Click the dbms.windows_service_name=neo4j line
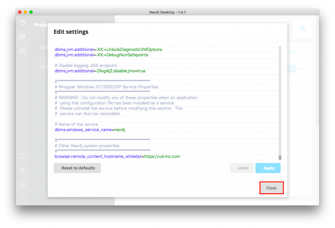The height and width of the screenshot is (228, 335). [90, 130]
